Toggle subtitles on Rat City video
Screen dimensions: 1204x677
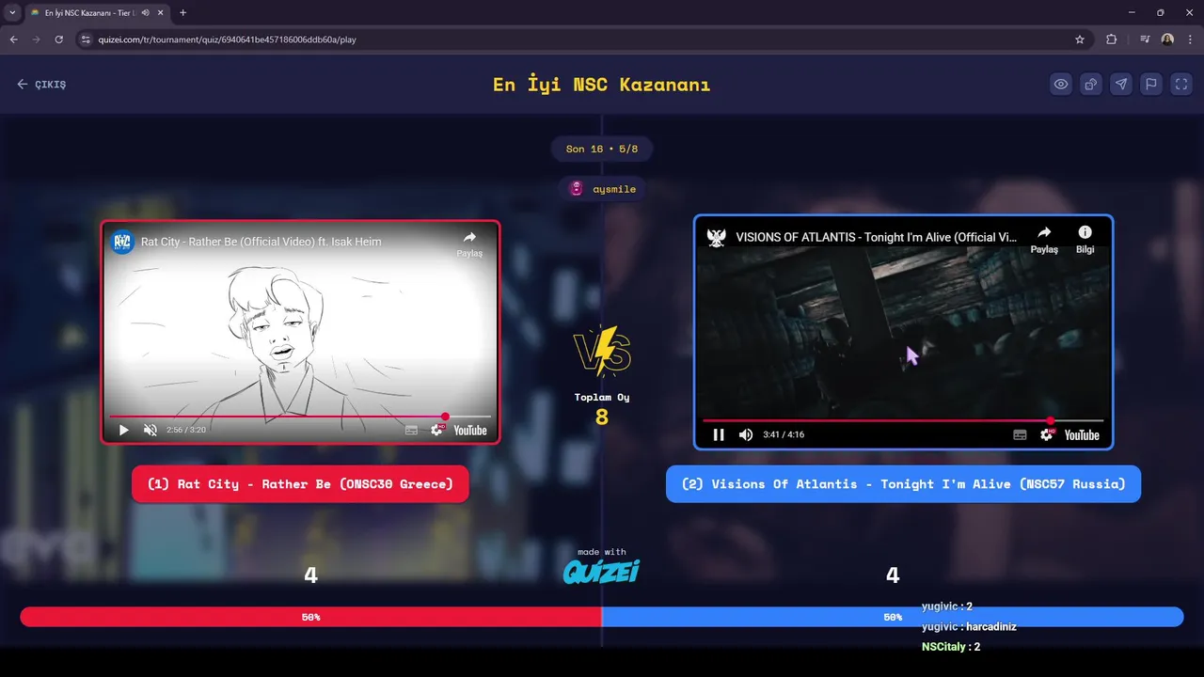[411, 430]
